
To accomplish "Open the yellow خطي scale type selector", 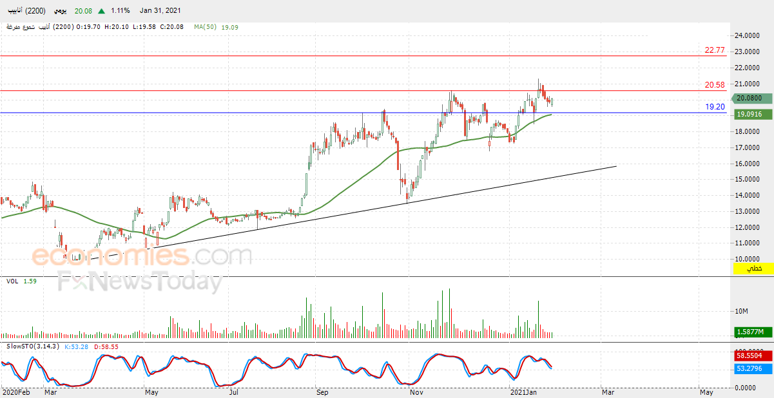I will pyautogui.click(x=753, y=268).
